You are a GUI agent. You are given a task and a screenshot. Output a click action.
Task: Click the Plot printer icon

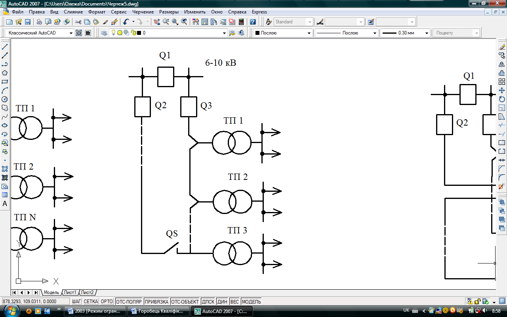[x=39, y=22]
